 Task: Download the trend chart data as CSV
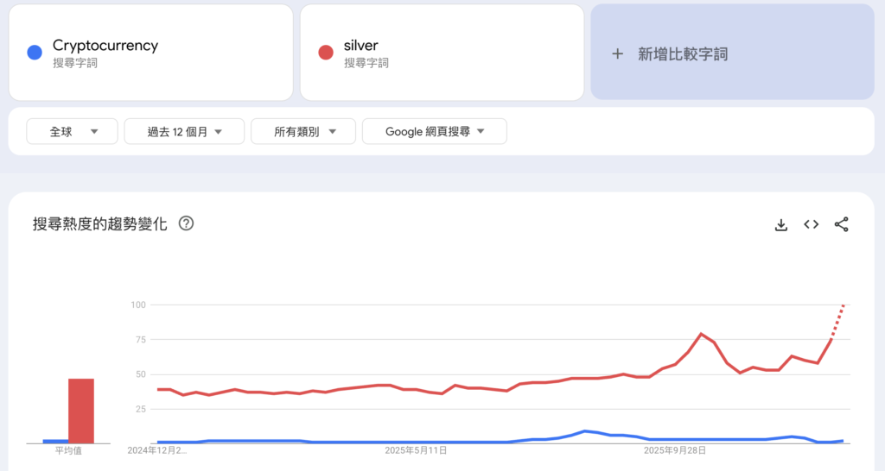click(x=781, y=224)
